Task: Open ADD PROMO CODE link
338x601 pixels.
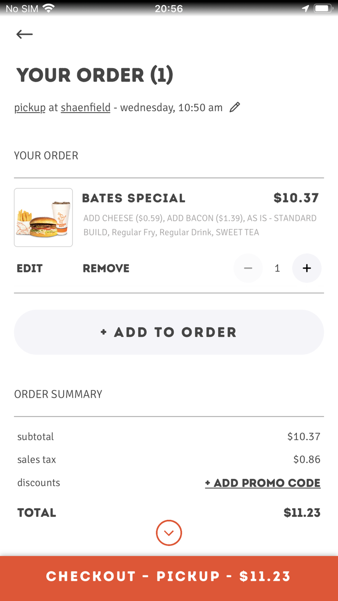Action: click(x=263, y=483)
